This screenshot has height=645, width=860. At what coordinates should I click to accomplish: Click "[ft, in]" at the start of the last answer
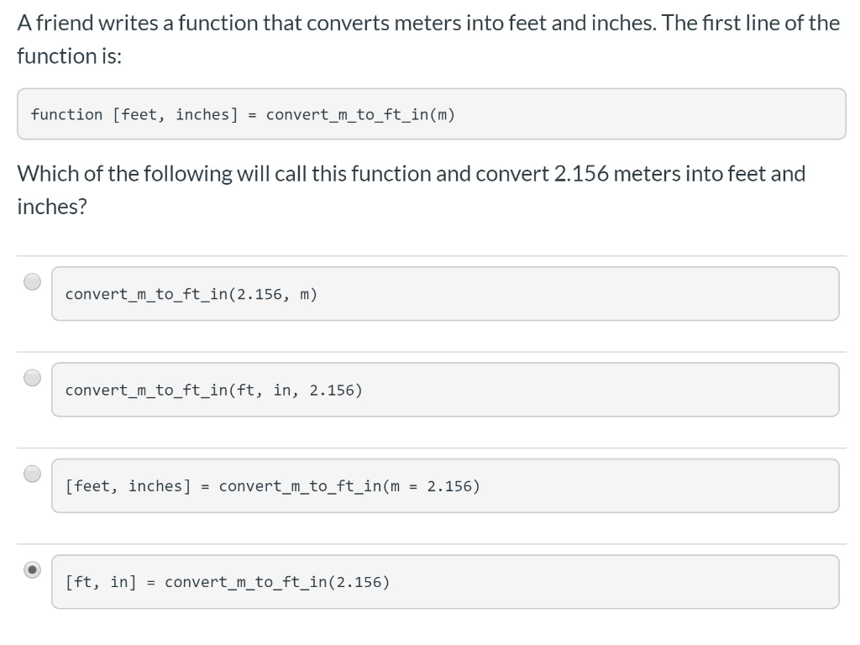101,582
